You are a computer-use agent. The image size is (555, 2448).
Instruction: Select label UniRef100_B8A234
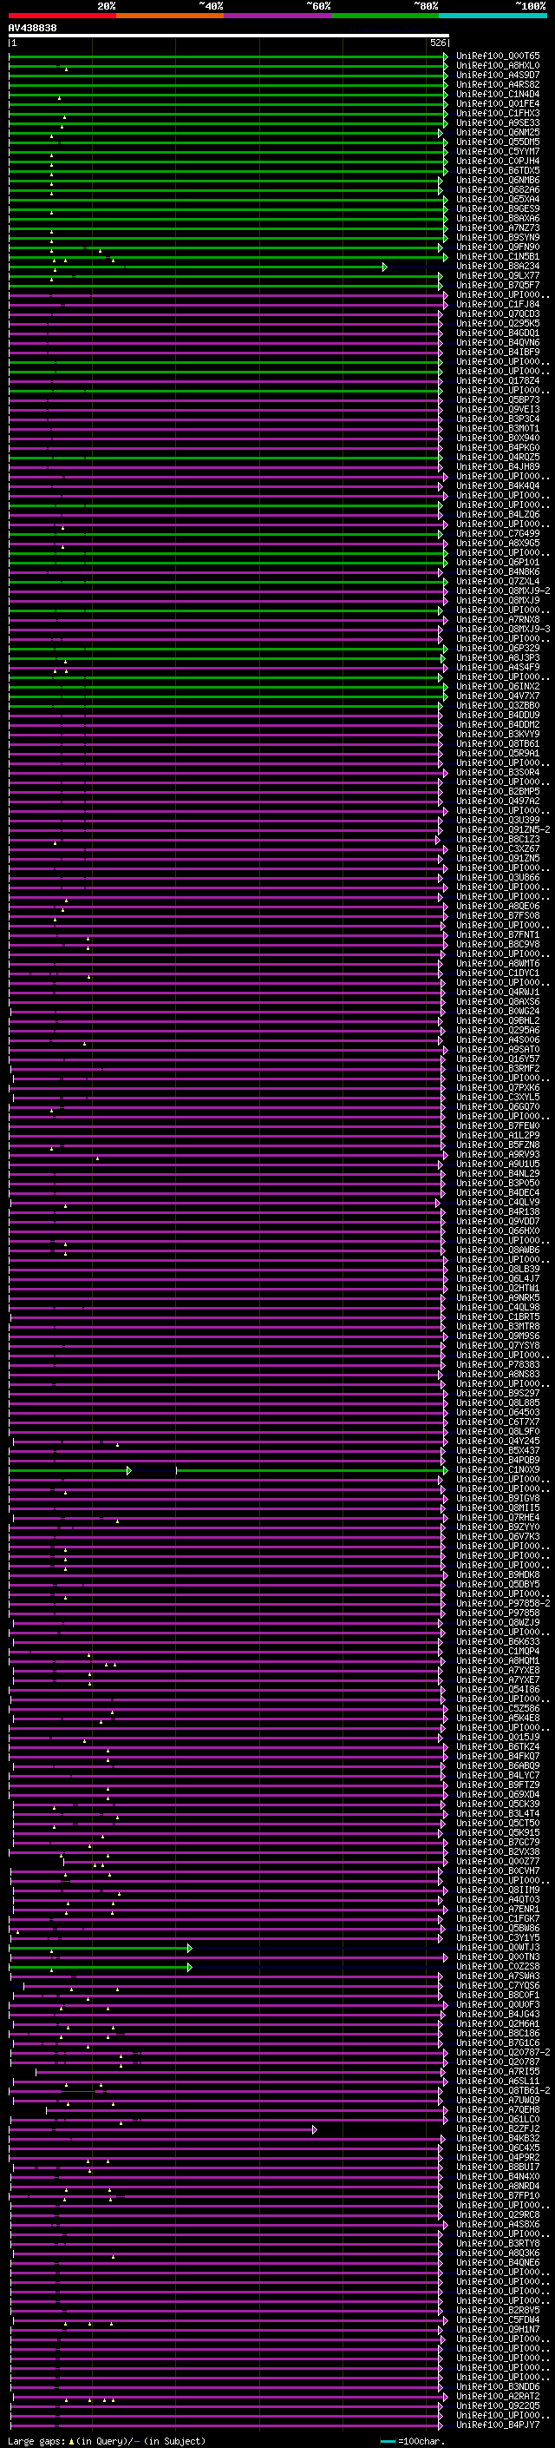point(498,266)
